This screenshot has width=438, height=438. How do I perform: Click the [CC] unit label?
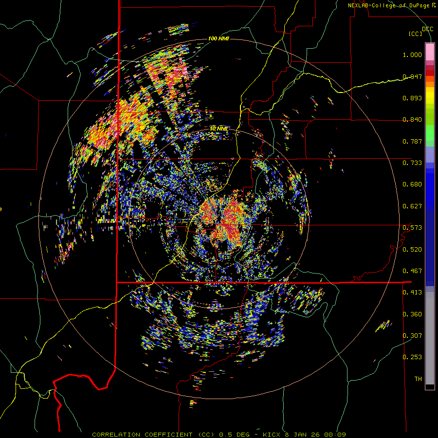416,34
